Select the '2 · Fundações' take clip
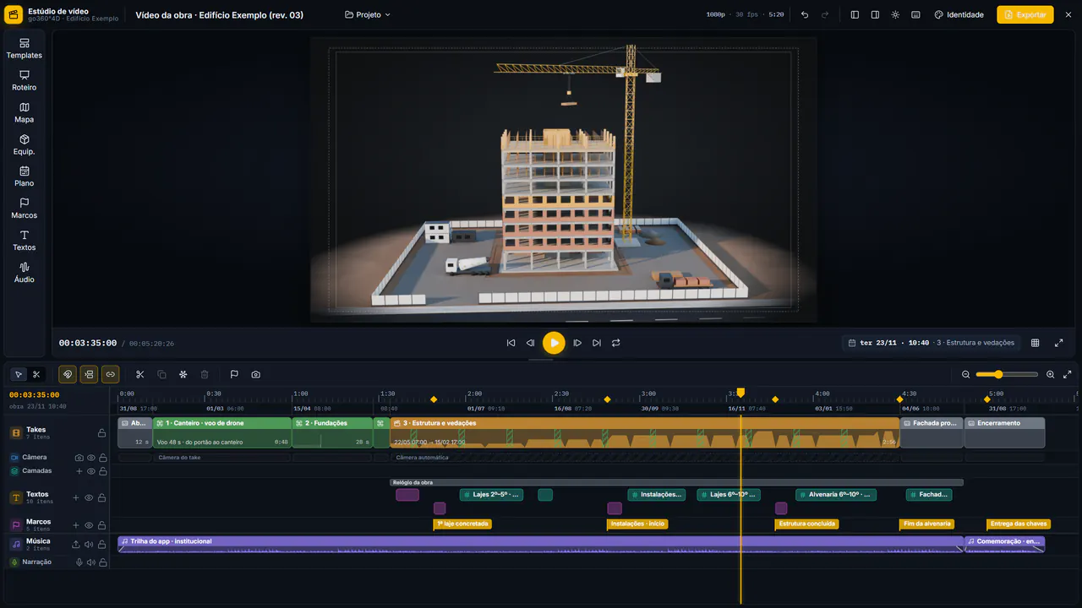Viewport: 1082px width, 608px height. point(332,432)
